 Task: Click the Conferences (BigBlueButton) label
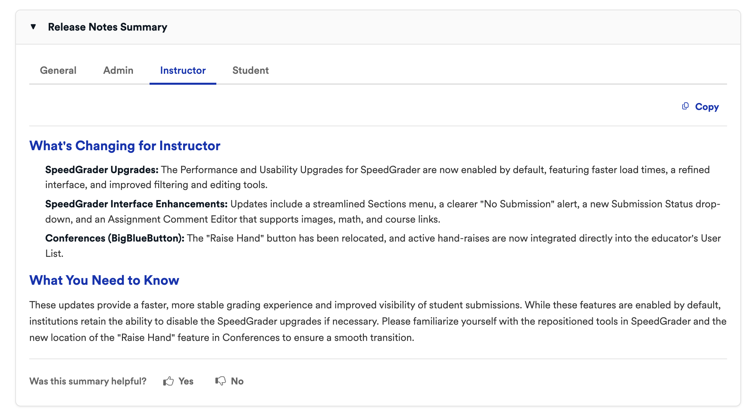(x=115, y=238)
